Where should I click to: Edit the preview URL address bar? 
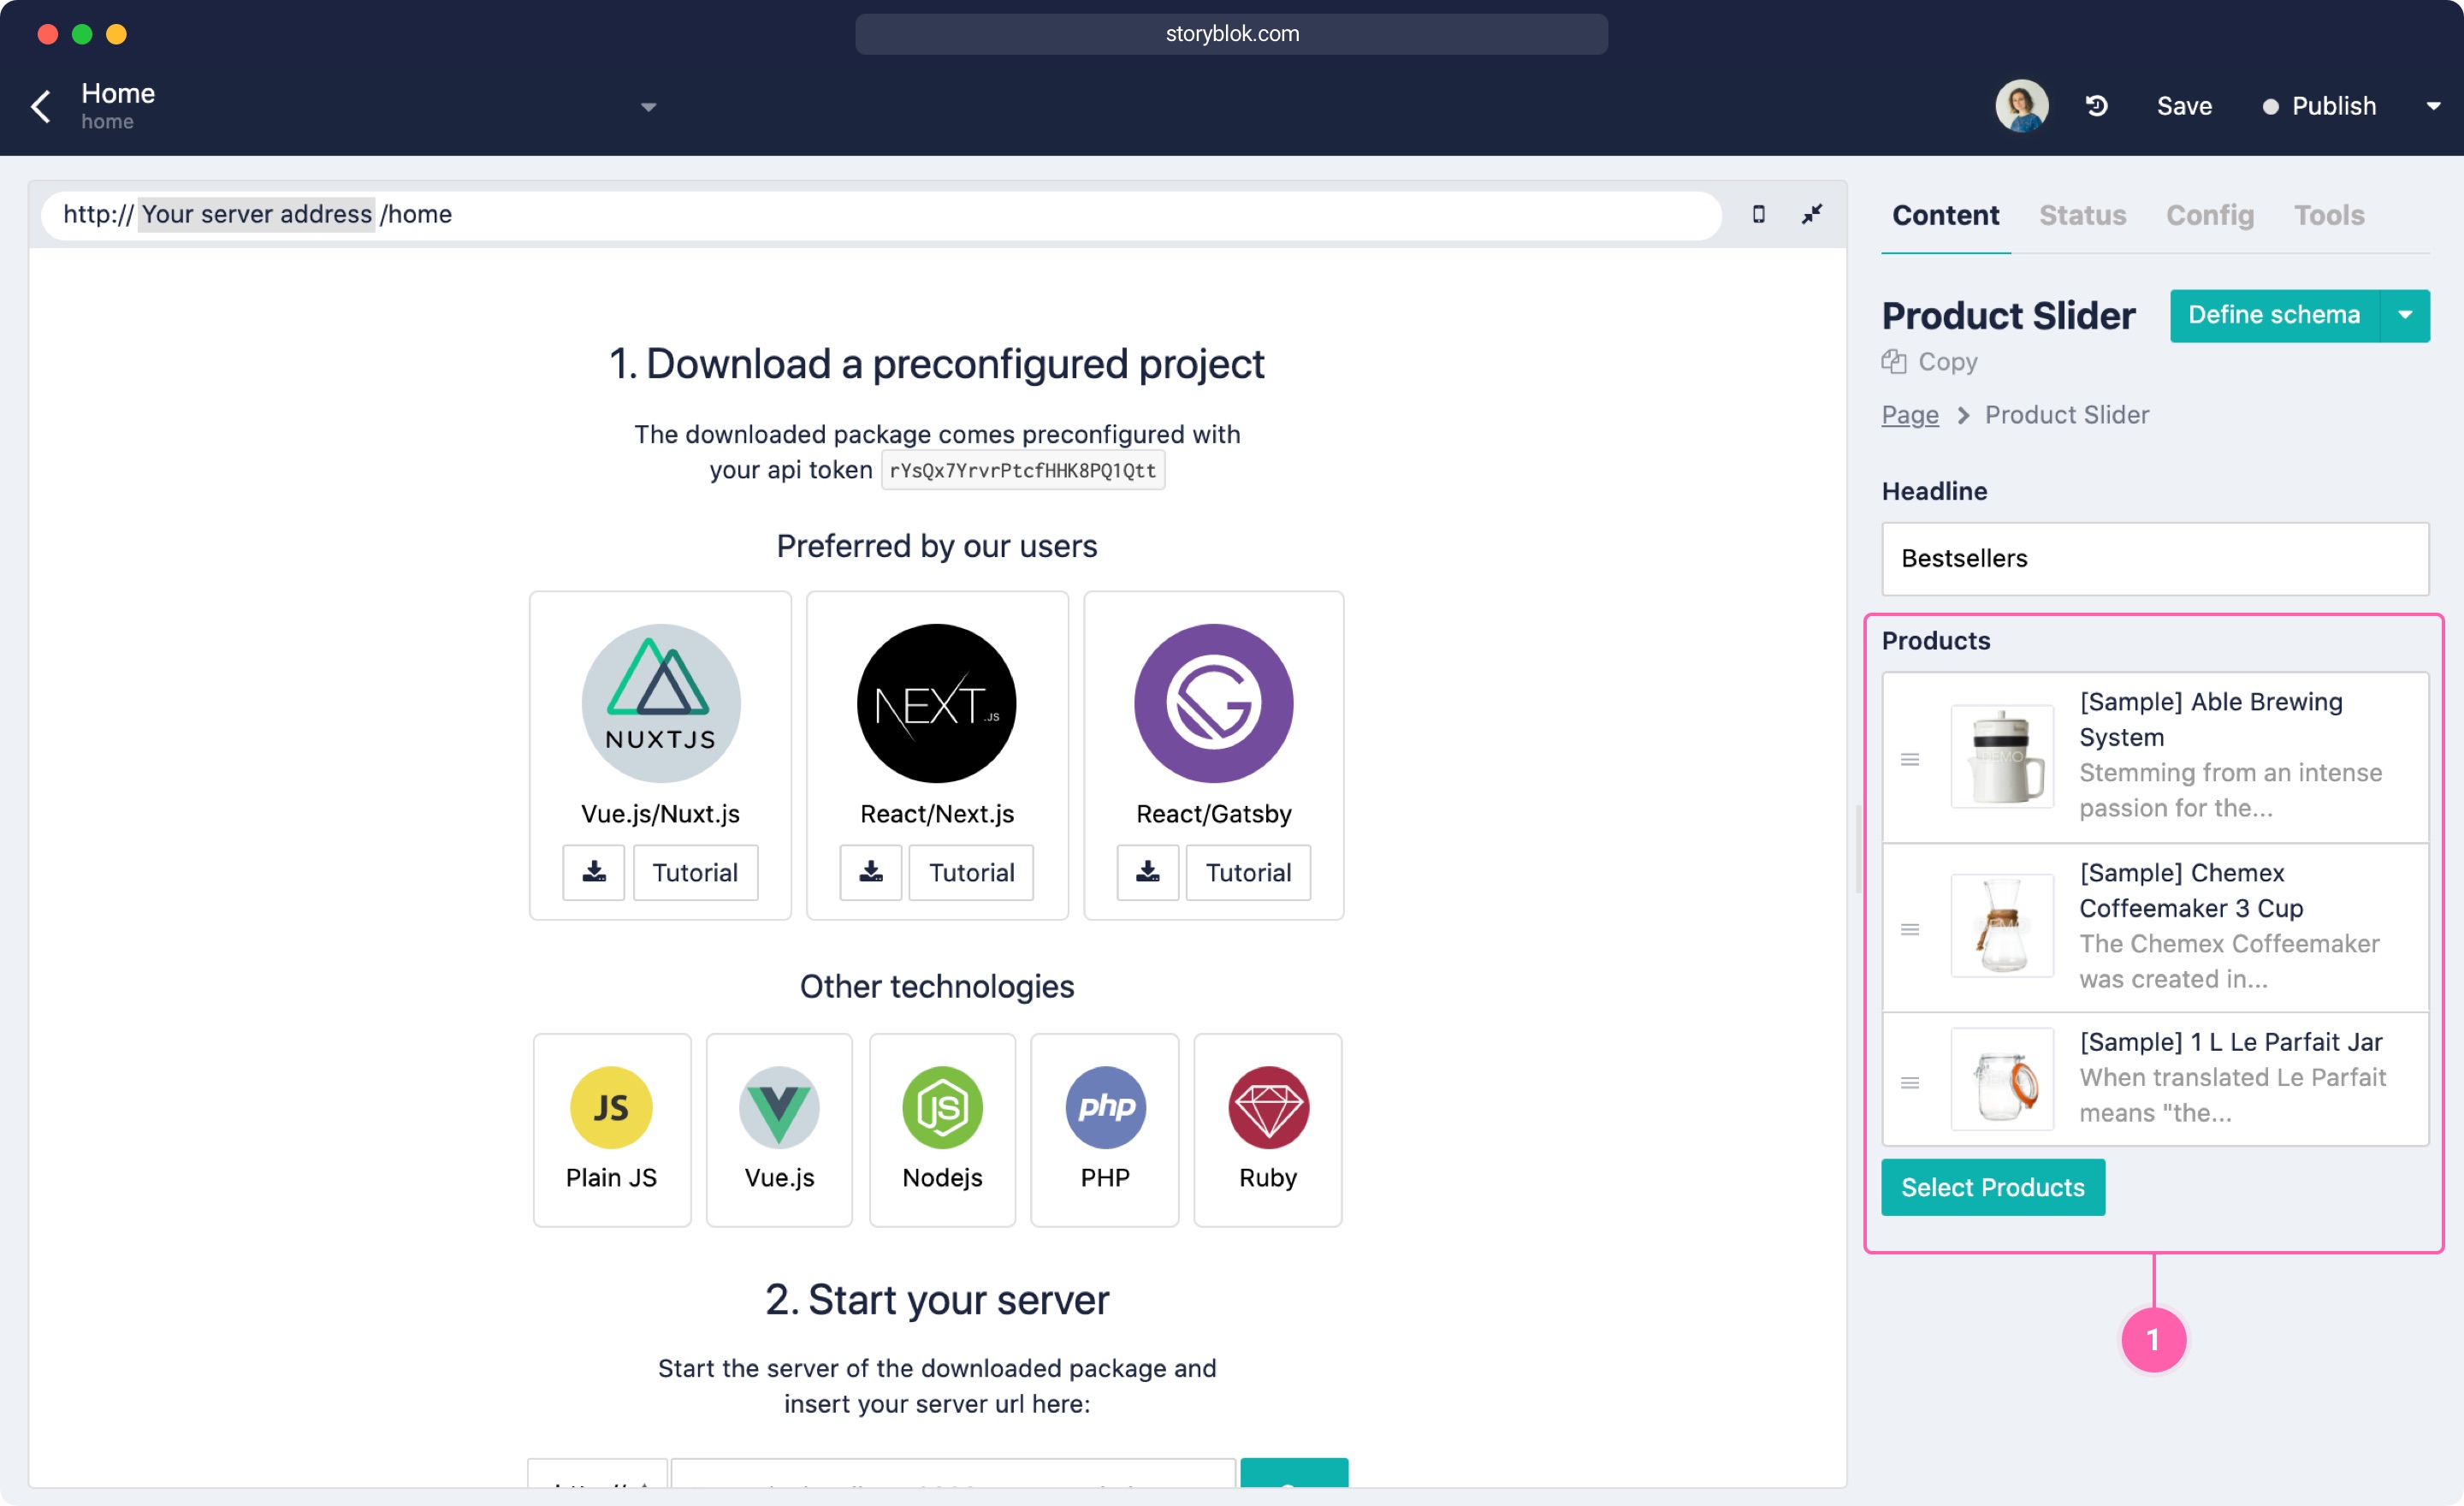pyautogui.click(x=880, y=214)
